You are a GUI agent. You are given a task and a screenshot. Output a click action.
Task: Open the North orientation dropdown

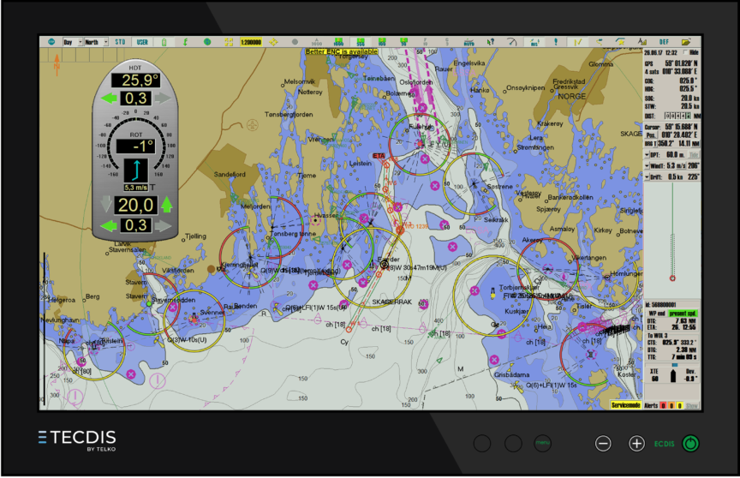click(96, 42)
